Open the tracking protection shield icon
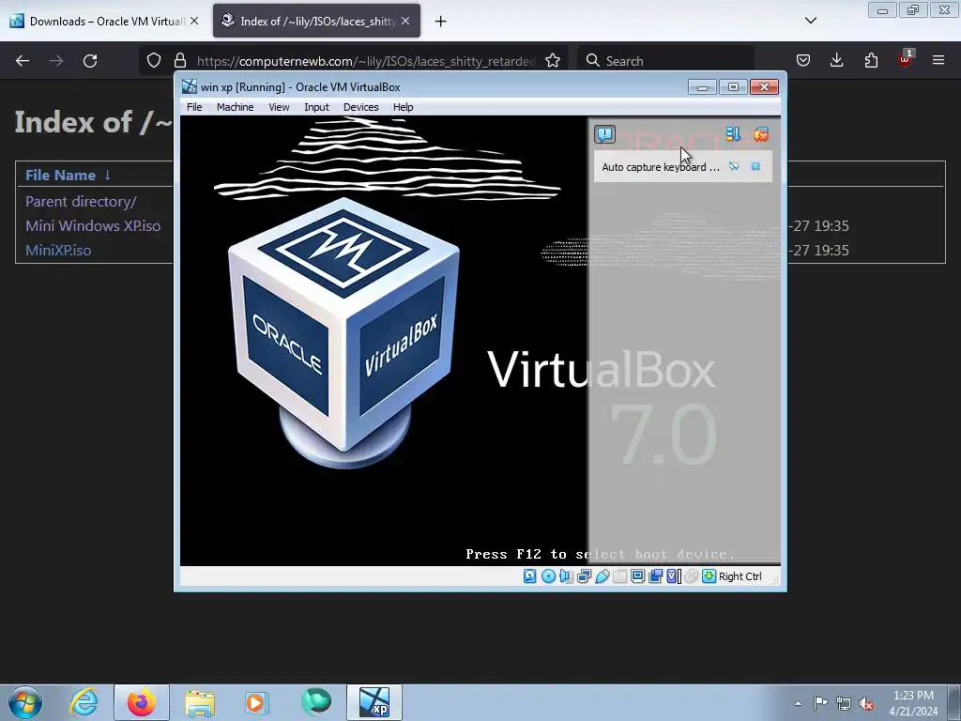This screenshot has width=961, height=721. [x=154, y=60]
